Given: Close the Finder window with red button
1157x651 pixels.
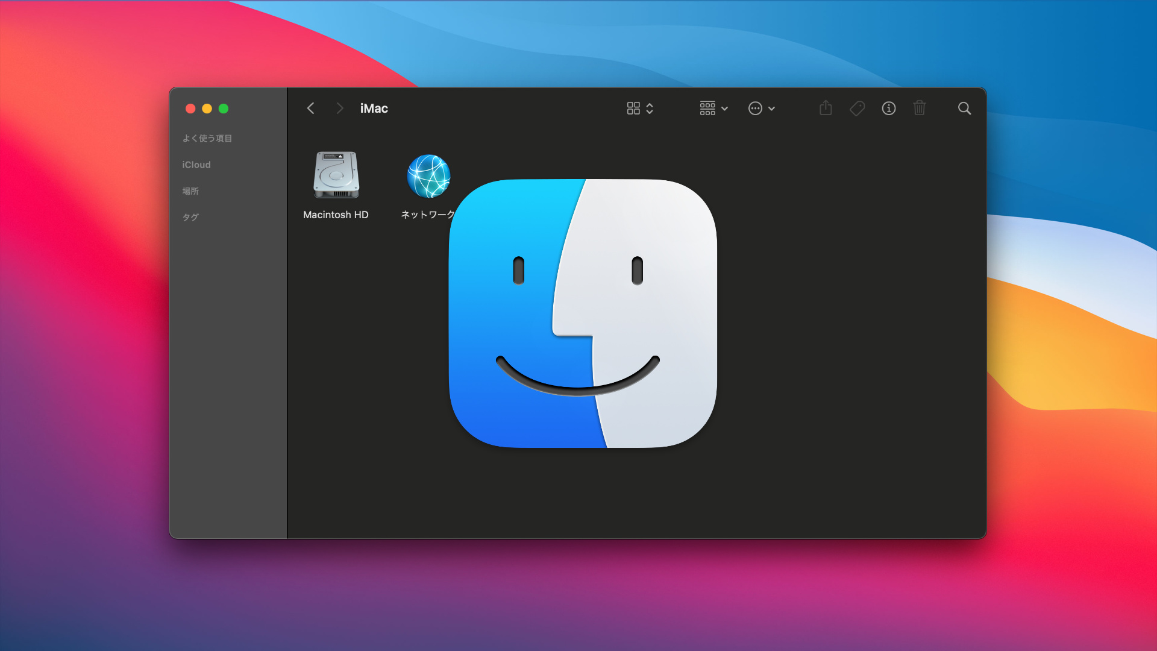Looking at the screenshot, I should coord(190,108).
